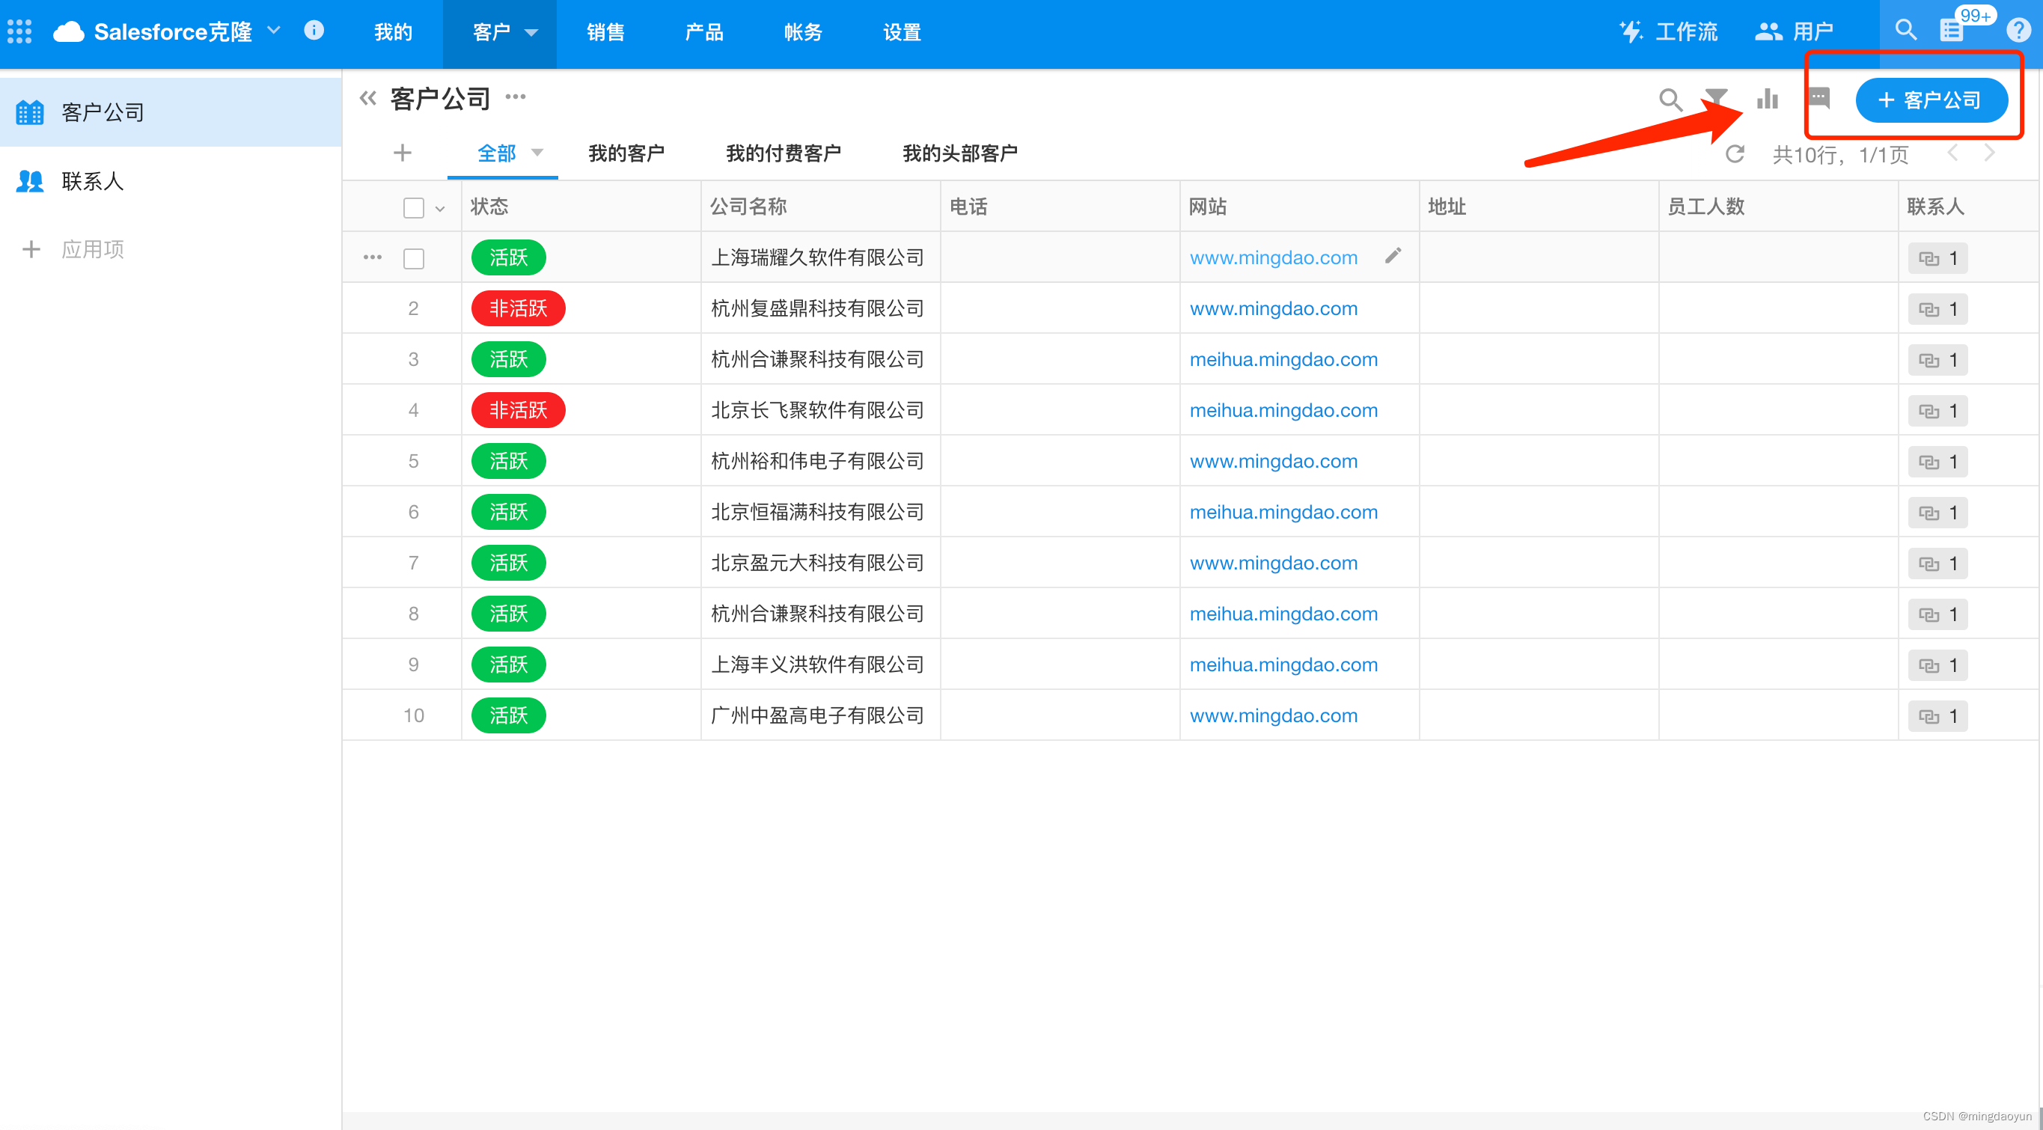The width and height of the screenshot is (2043, 1130).
Task: Refresh the records list
Action: pos(1735,154)
